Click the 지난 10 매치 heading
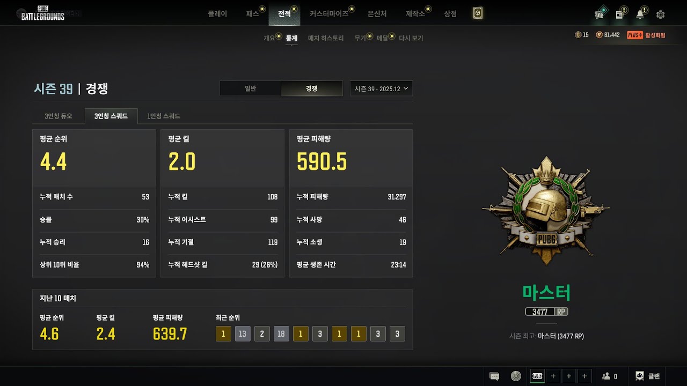 58,298
